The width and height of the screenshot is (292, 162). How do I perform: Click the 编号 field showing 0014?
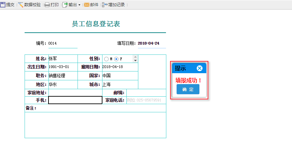click(x=63, y=44)
